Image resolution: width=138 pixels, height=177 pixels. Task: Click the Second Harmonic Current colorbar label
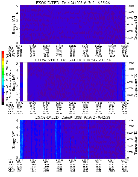[10, 82]
